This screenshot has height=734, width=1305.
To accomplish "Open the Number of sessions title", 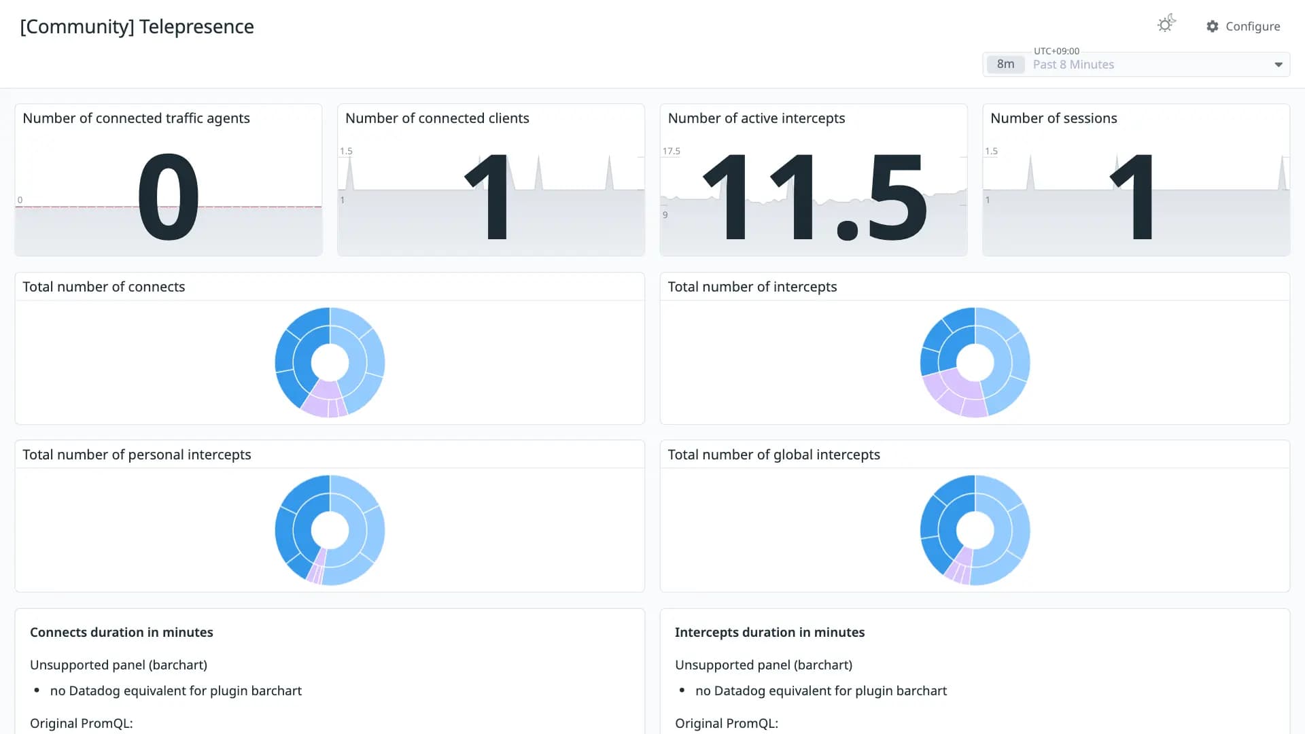I will click(x=1054, y=118).
